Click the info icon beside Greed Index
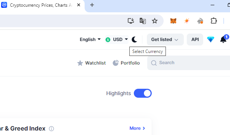This screenshot has height=135, width=230. point(51,129)
